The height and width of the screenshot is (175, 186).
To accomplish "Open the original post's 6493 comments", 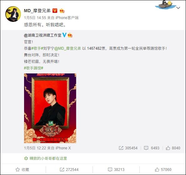I will click(x=152, y=148).
